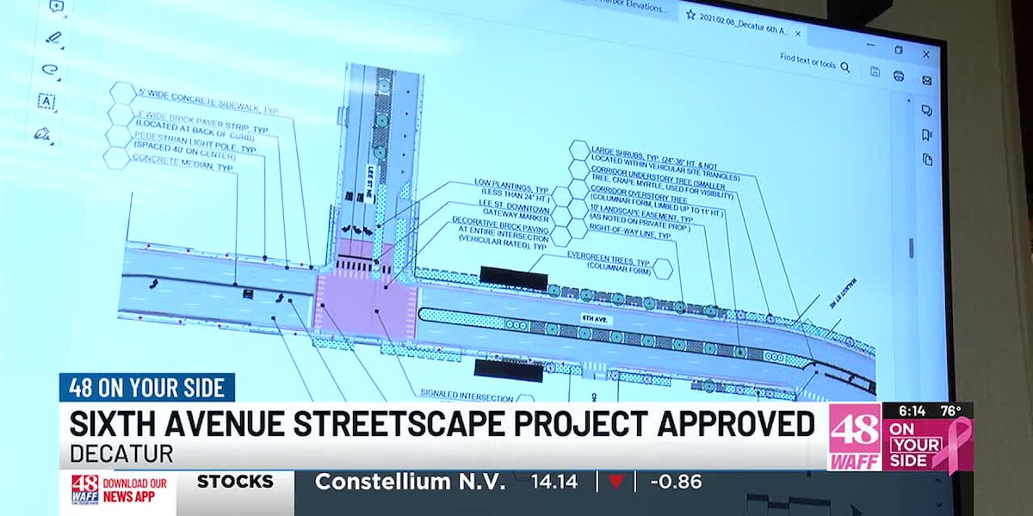This screenshot has height=516, width=1033.
Task: Click the search magnifier icon
Action: click(845, 67)
